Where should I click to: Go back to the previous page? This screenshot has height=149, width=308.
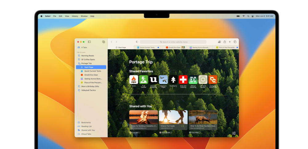(111, 42)
